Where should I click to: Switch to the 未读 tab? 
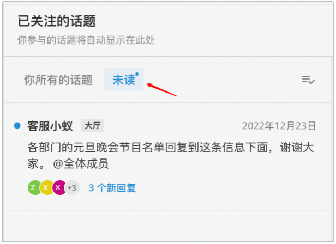tap(124, 80)
